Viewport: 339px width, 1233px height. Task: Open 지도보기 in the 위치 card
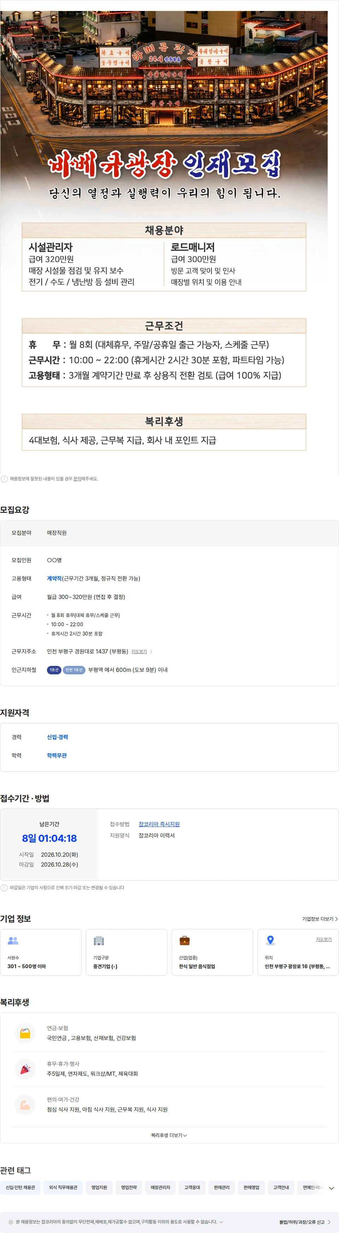coord(324,939)
